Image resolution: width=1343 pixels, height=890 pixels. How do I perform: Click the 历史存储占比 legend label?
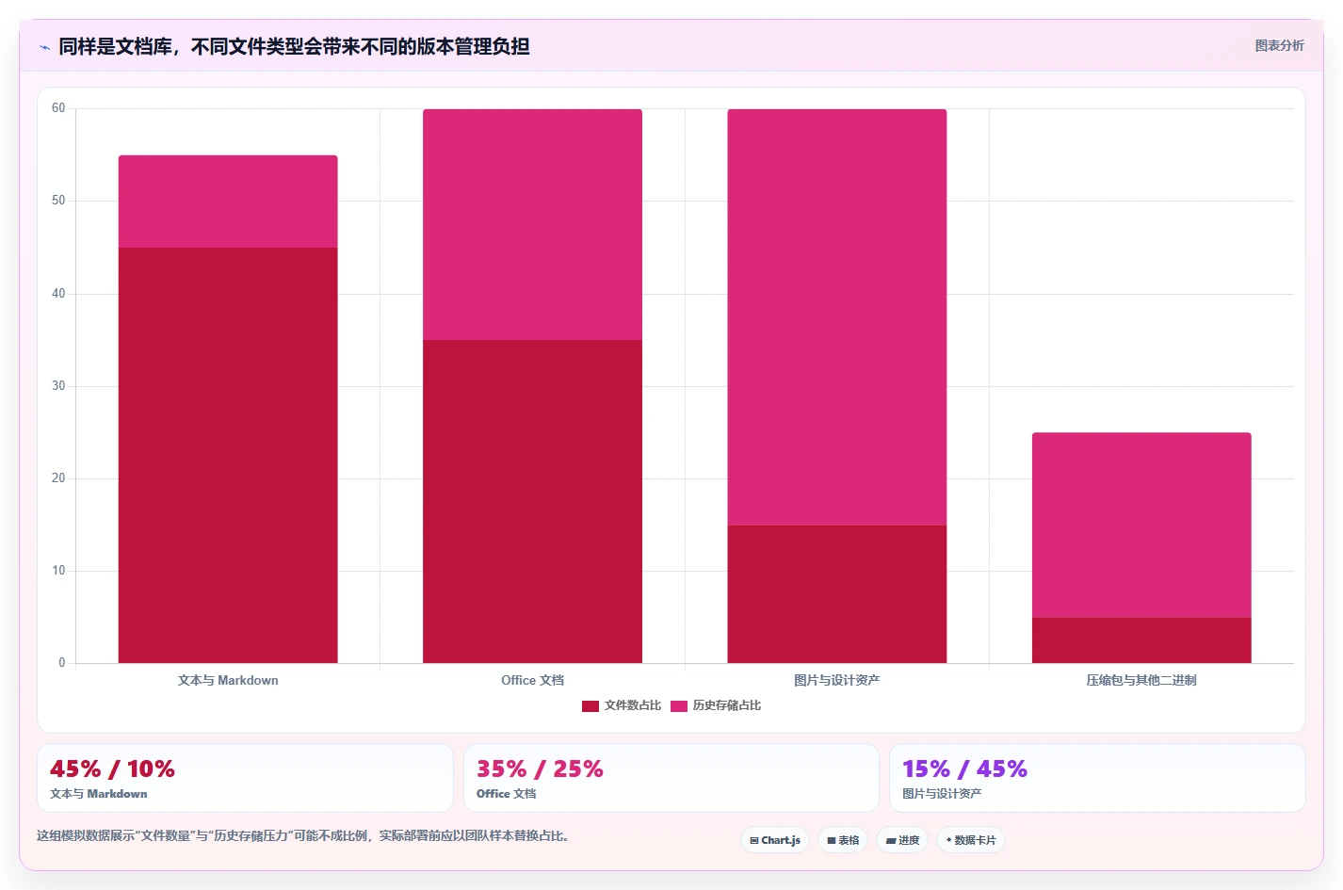coord(727,705)
